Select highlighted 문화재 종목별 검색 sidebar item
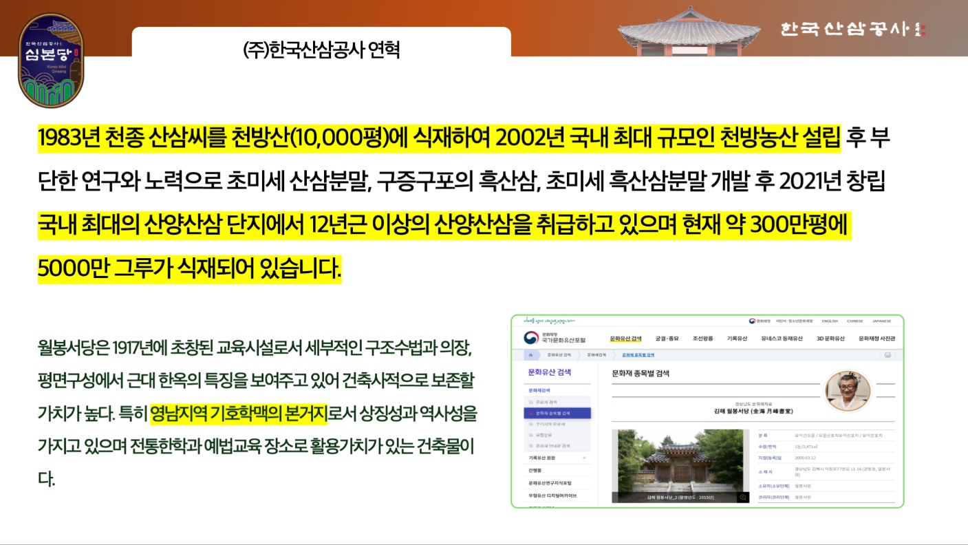Screen dimensions: 968x545 (x=557, y=413)
